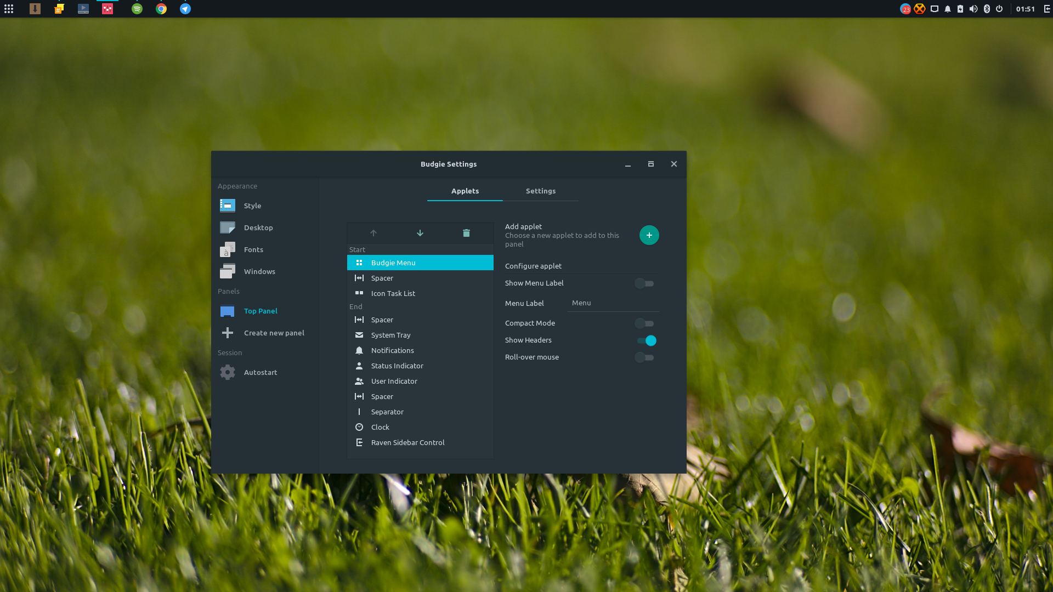Screen dimensions: 1053x592
Task: Move selected applet up with the arrow
Action: pyautogui.click(x=373, y=233)
